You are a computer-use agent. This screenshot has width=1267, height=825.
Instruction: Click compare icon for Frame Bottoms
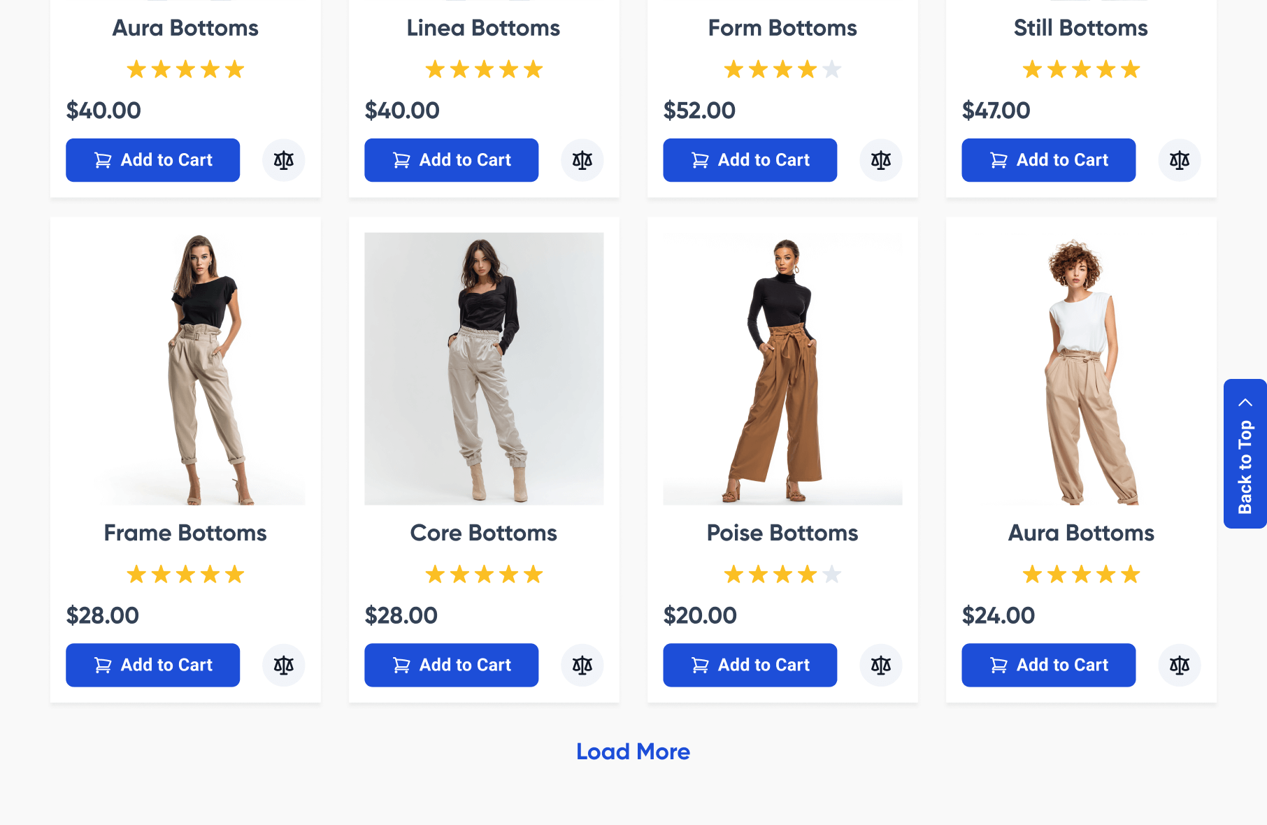click(283, 665)
